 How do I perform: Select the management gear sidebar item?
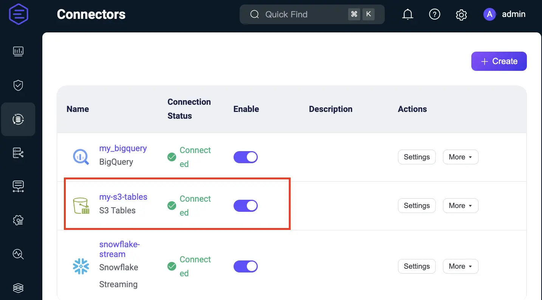point(18,220)
